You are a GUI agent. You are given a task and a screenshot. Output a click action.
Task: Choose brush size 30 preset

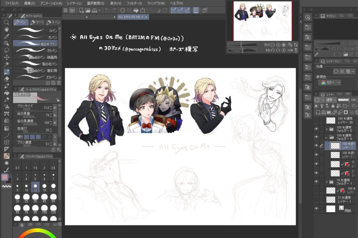point(35,198)
